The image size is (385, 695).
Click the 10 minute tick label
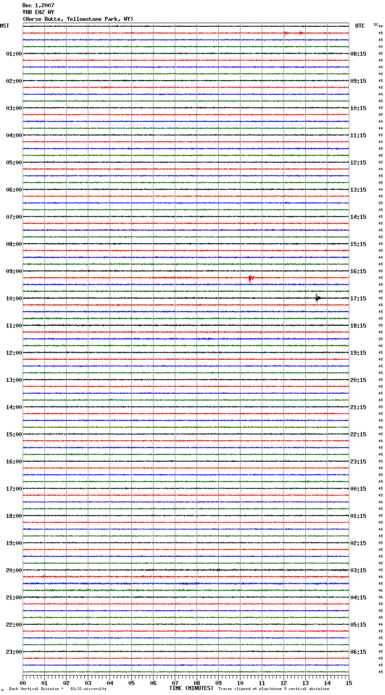pyautogui.click(x=240, y=683)
